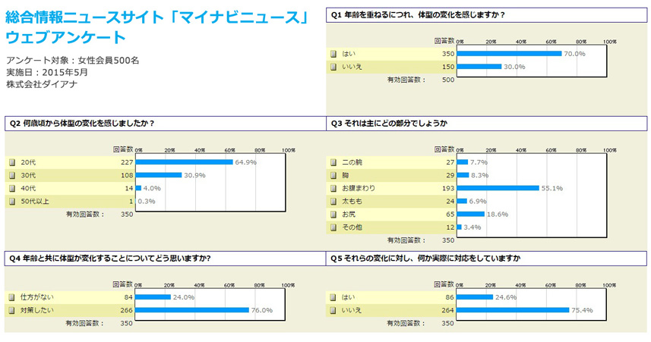
Task: Click the response count 108
Action: (x=127, y=175)
